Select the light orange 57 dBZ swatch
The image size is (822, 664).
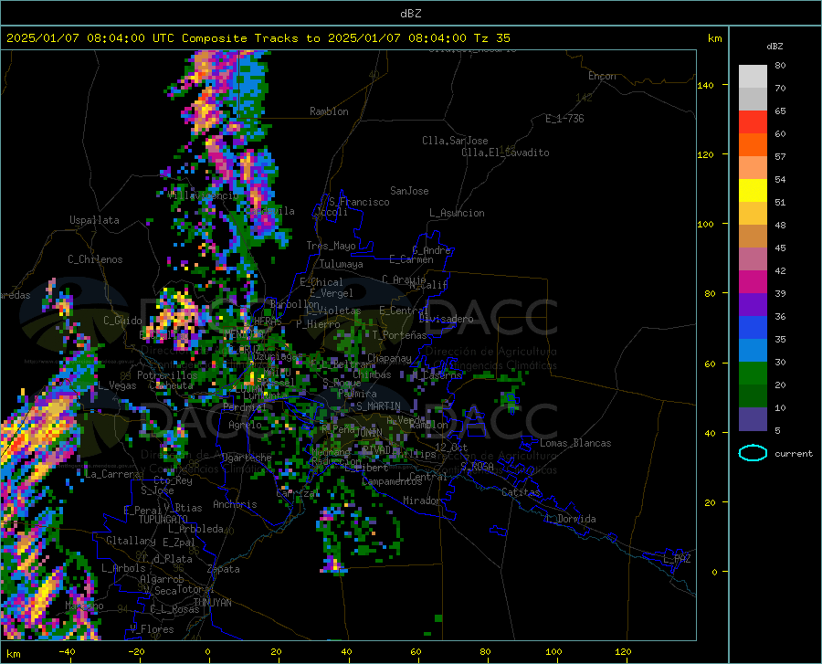click(753, 168)
